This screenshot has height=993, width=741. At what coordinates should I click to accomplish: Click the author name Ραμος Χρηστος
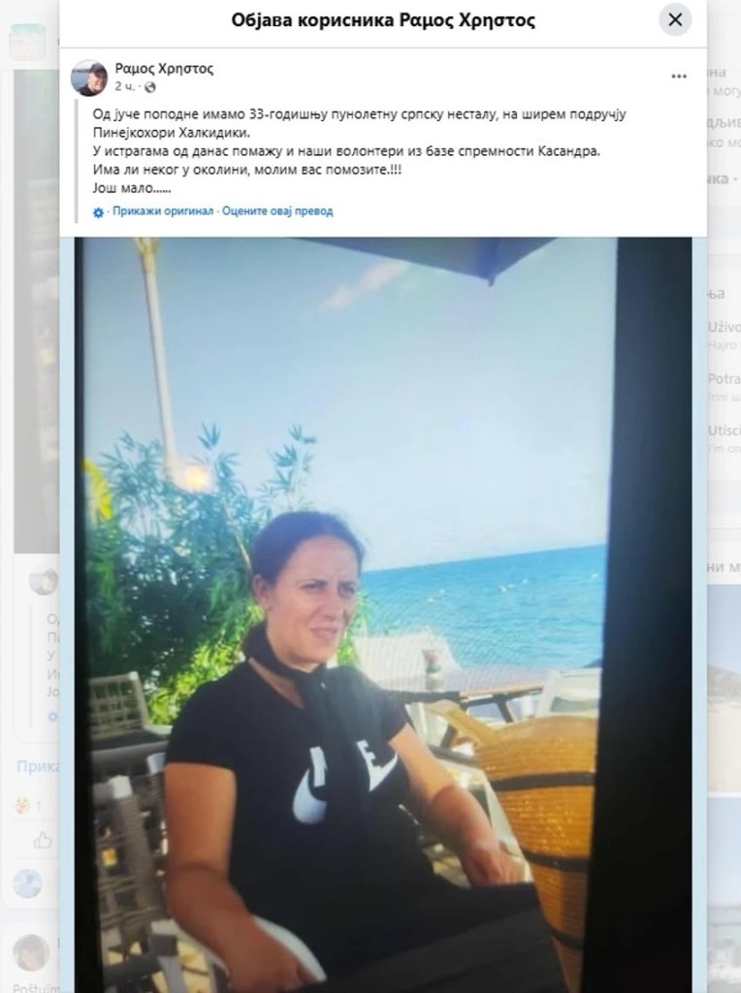click(164, 69)
